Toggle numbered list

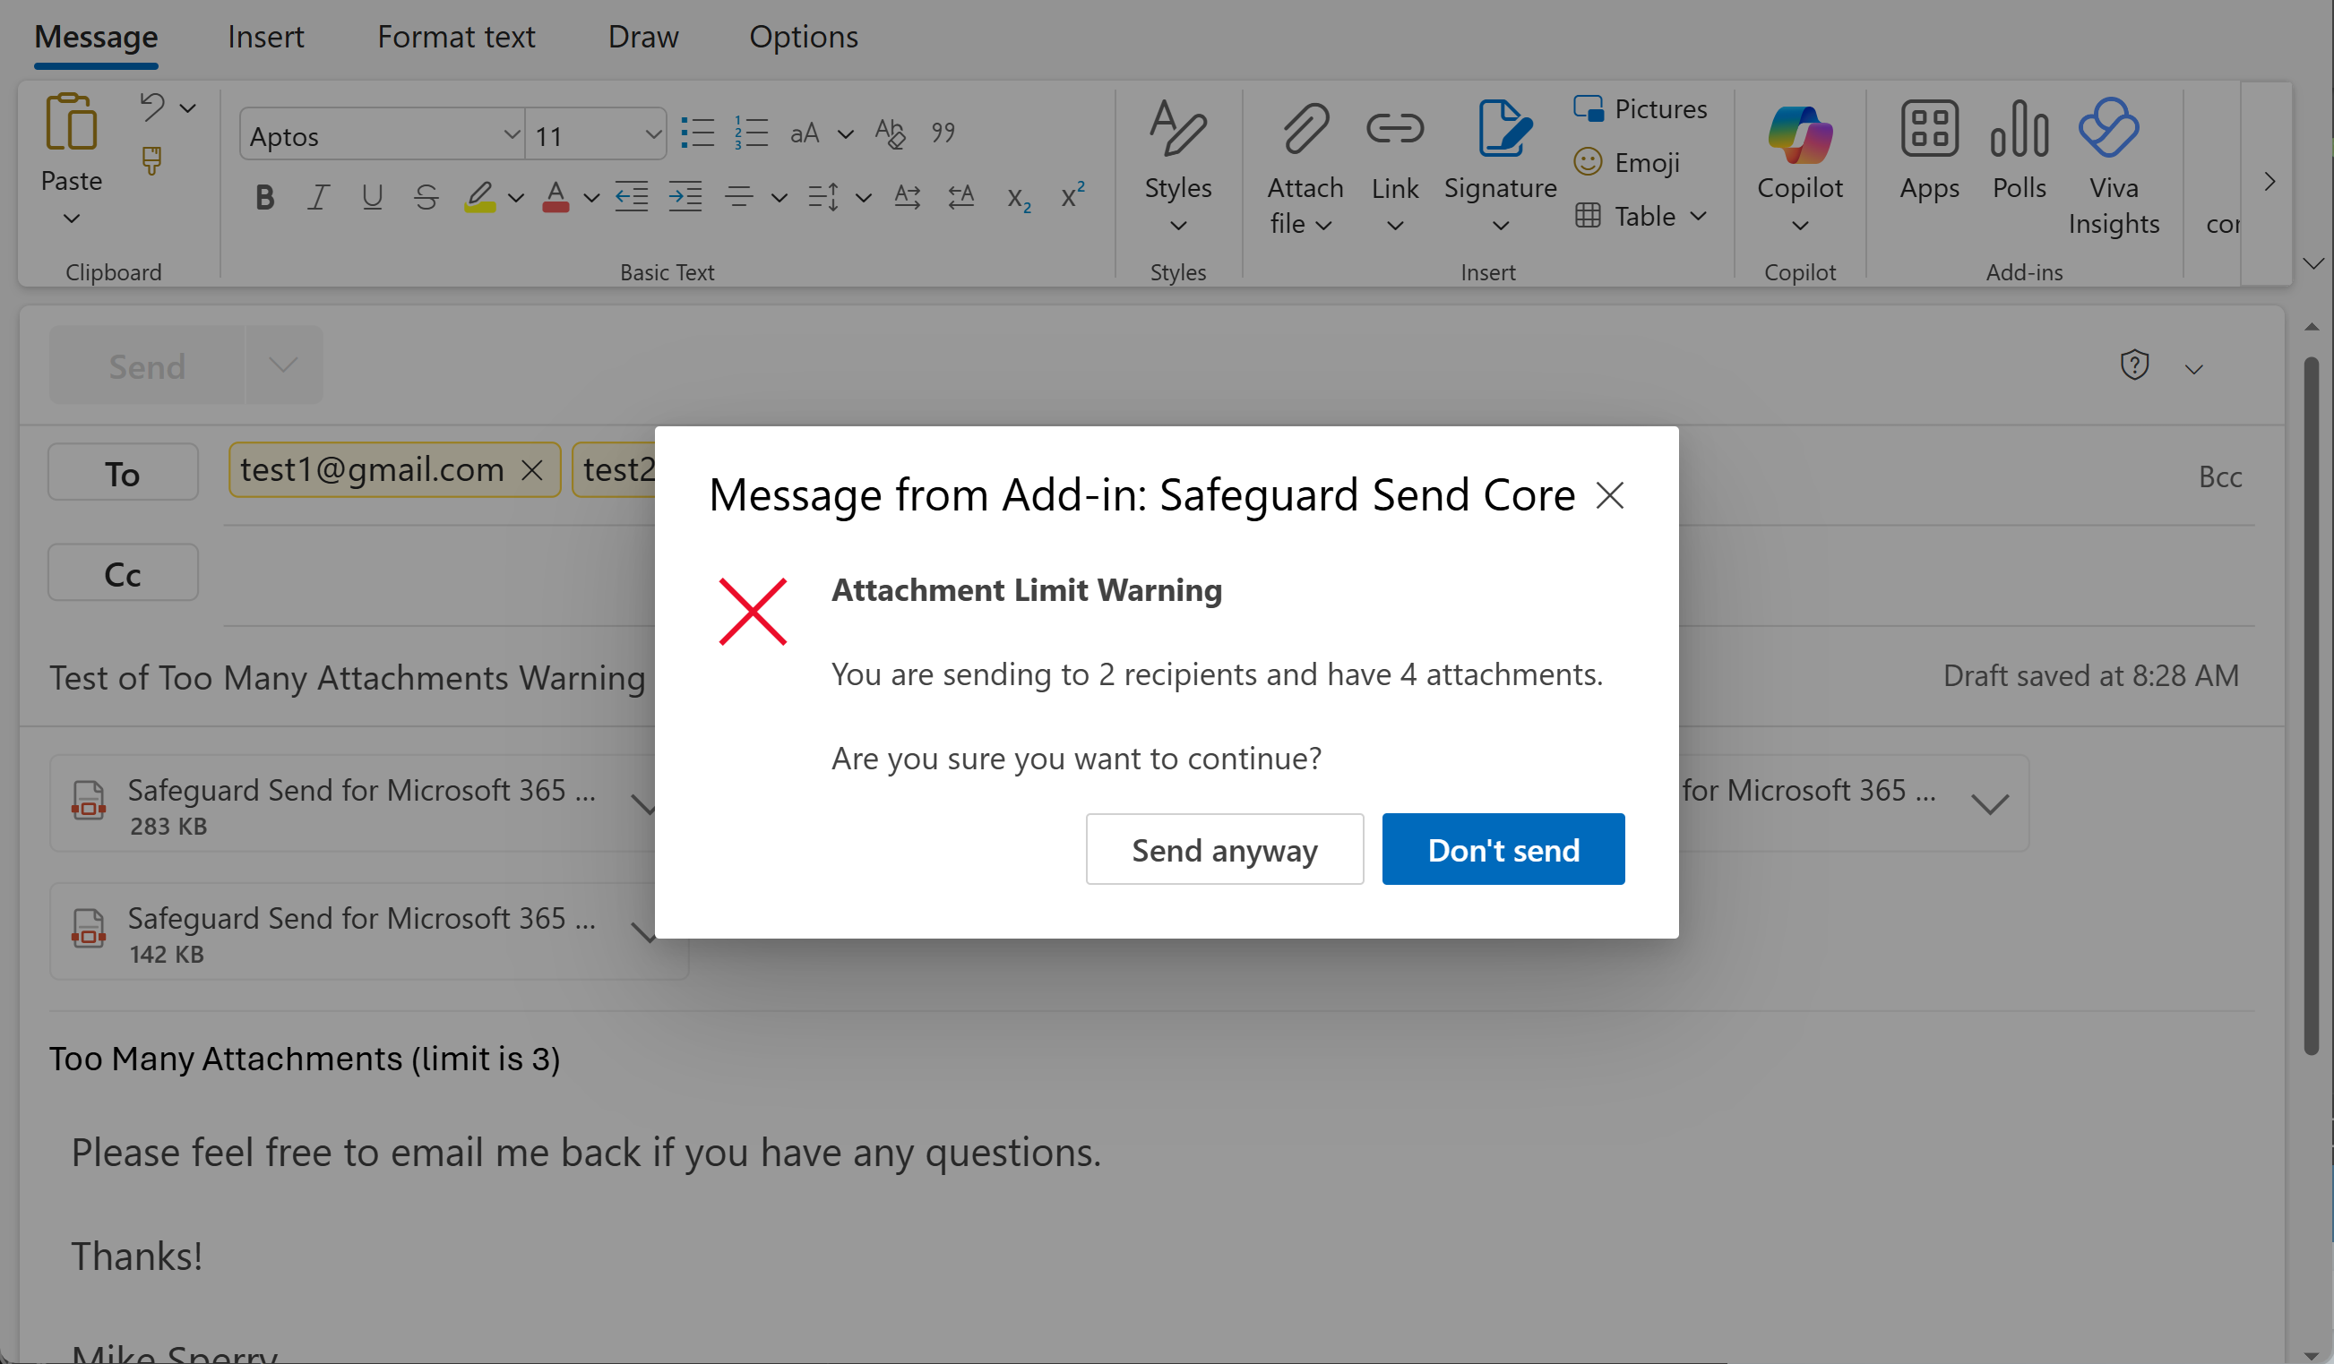coord(751,133)
